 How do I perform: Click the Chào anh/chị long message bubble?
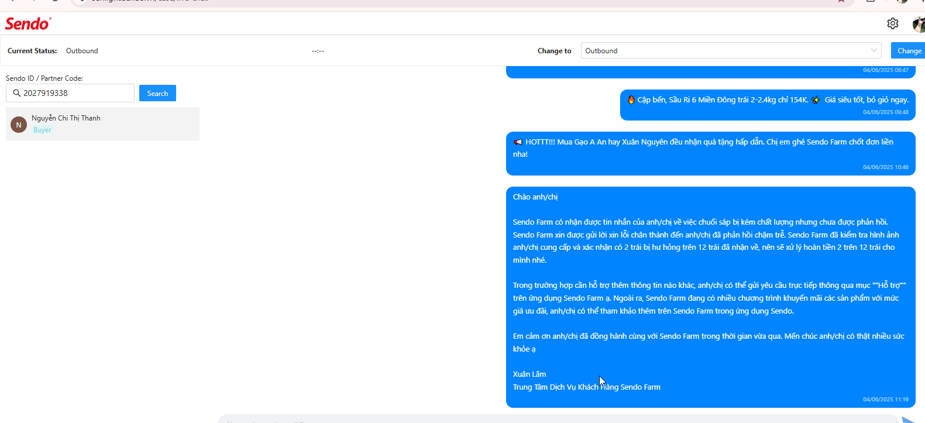pos(711,297)
